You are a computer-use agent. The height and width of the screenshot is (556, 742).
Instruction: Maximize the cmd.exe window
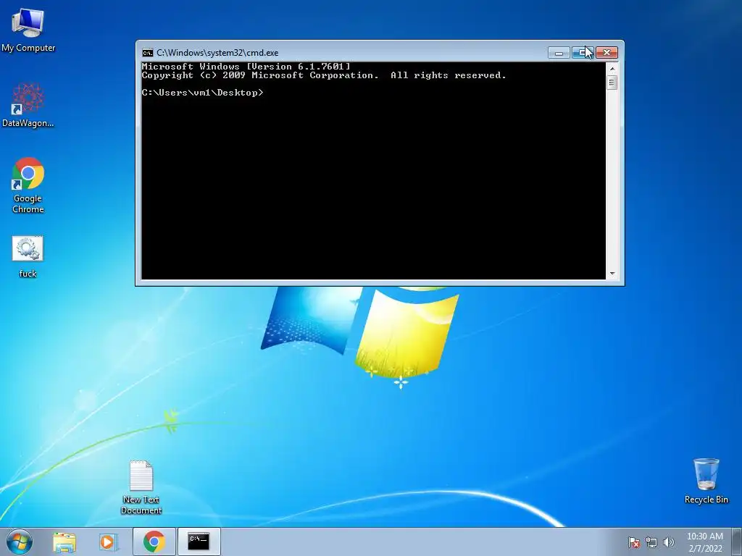tap(583, 52)
